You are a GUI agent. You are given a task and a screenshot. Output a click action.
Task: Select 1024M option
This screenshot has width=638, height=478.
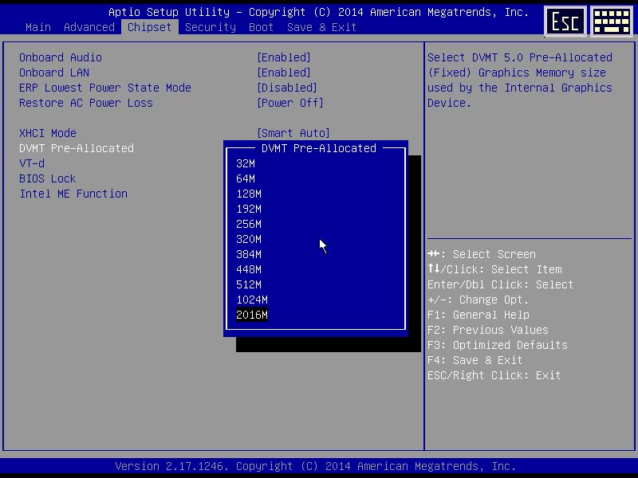(x=252, y=300)
